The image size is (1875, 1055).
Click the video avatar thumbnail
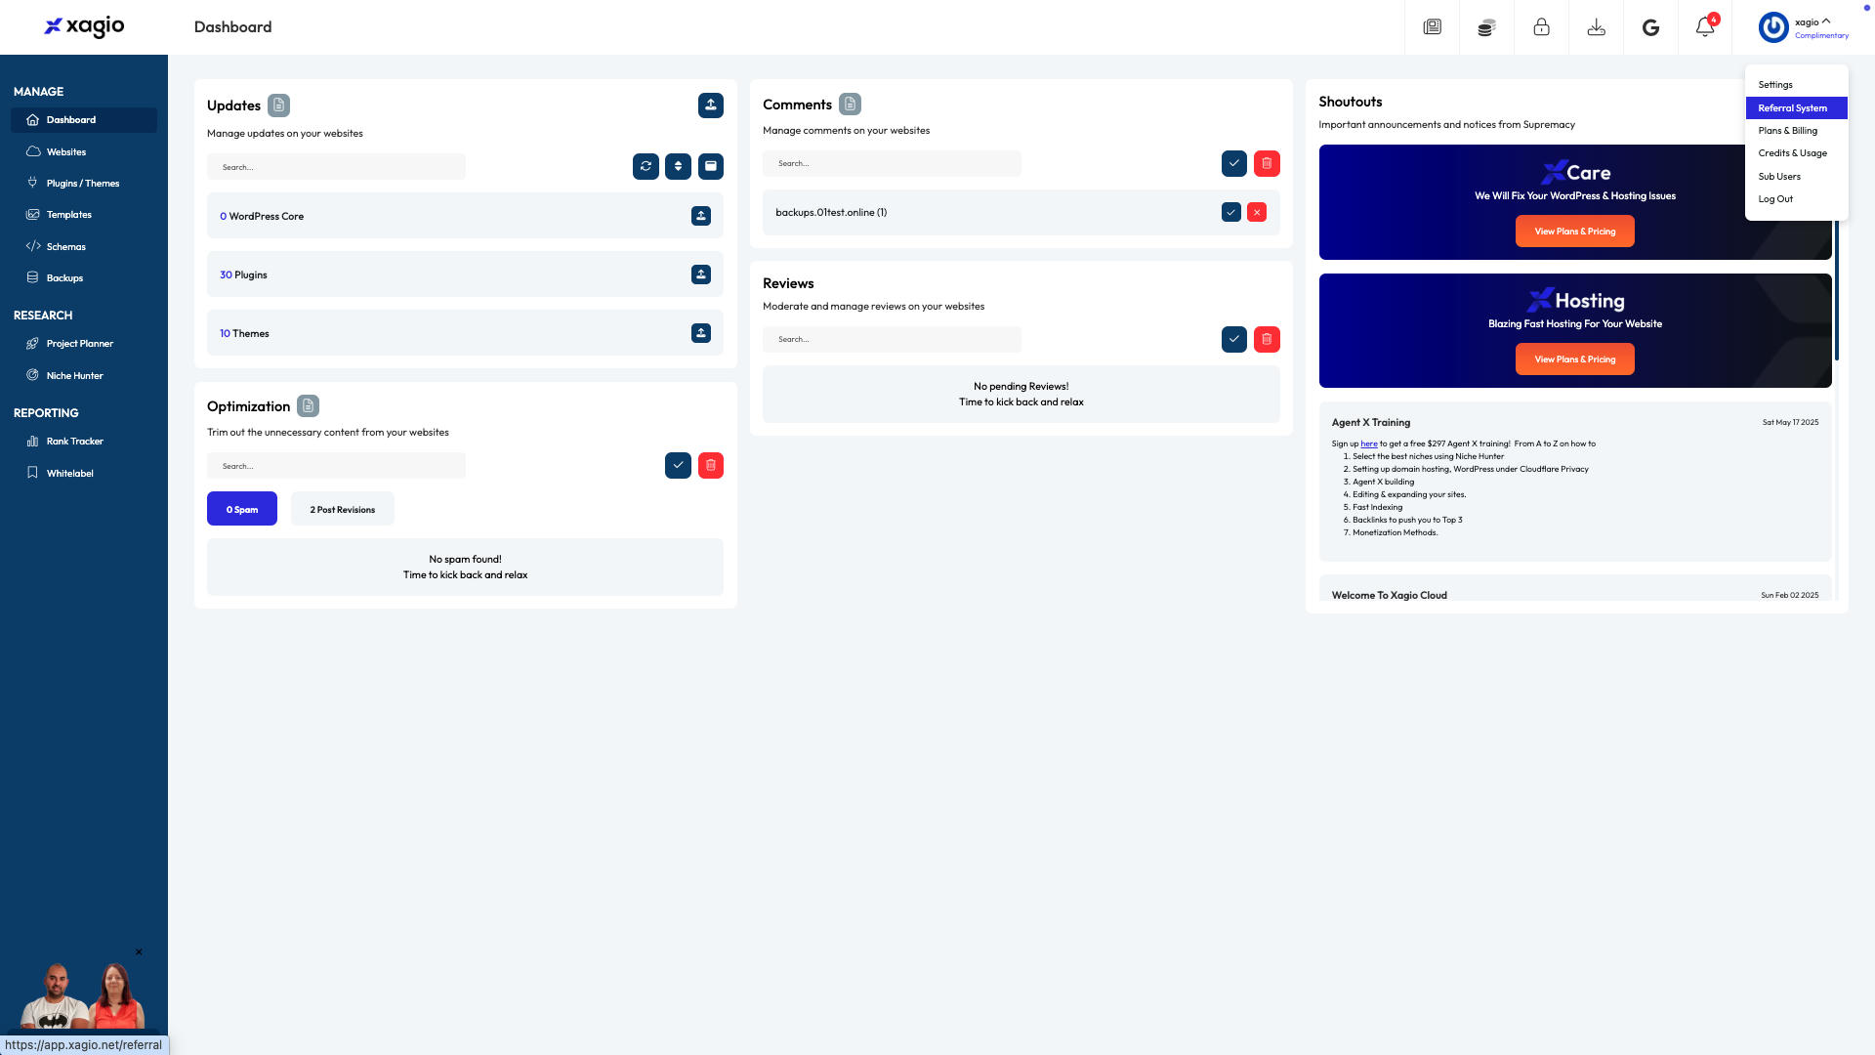pyautogui.click(x=84, y=994)
